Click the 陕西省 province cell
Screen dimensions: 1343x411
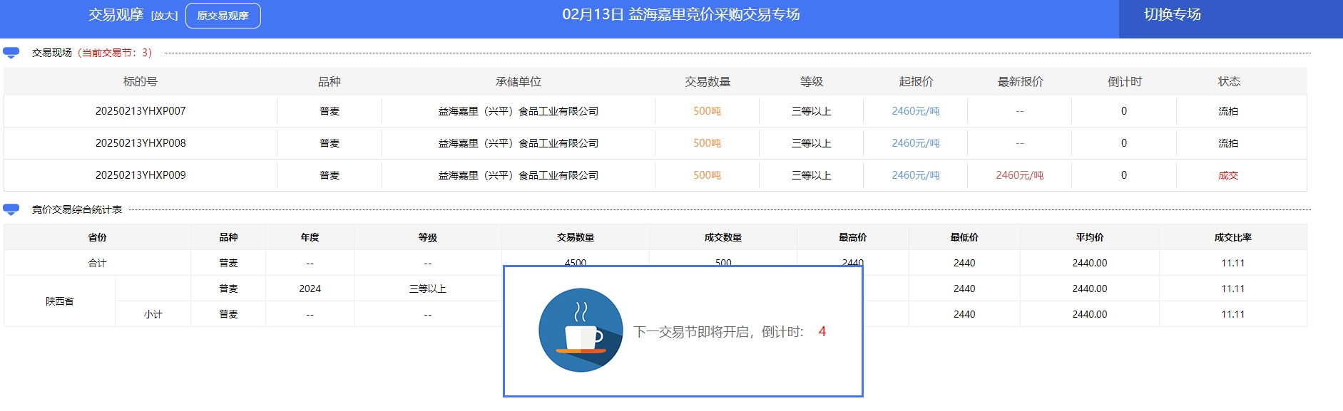click(x=60, y=301)
